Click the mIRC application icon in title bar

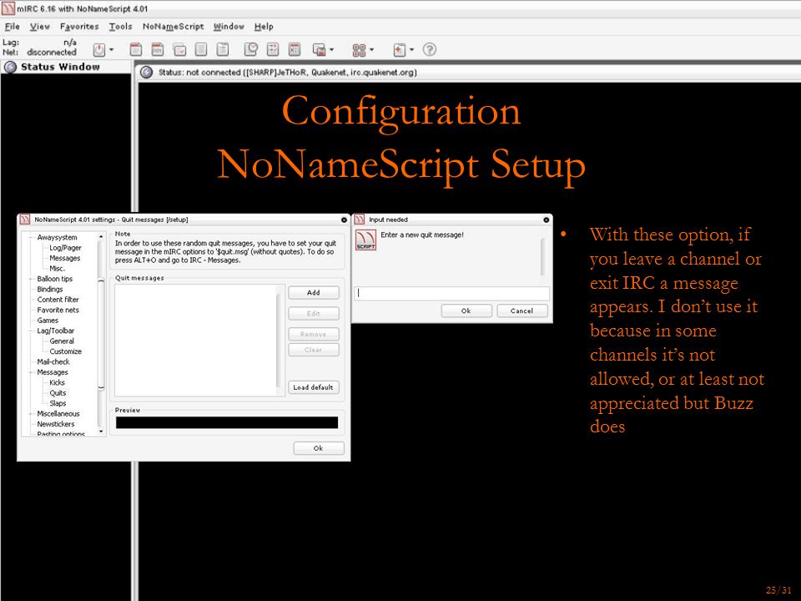click(8, 8)
